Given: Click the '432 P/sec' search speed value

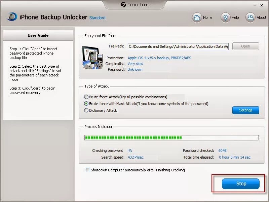Looking at the screenshot, I should (x=136, y=157).
